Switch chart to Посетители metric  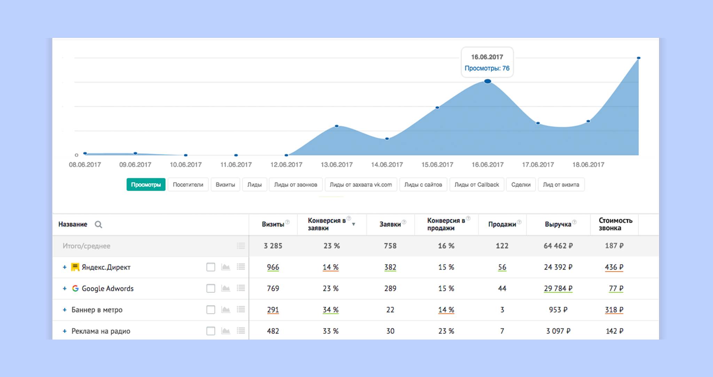point(188,184)
